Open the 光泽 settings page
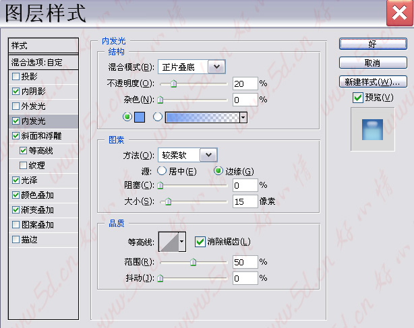The height and width of the screenshot is (328, 414). click(29, 181)
